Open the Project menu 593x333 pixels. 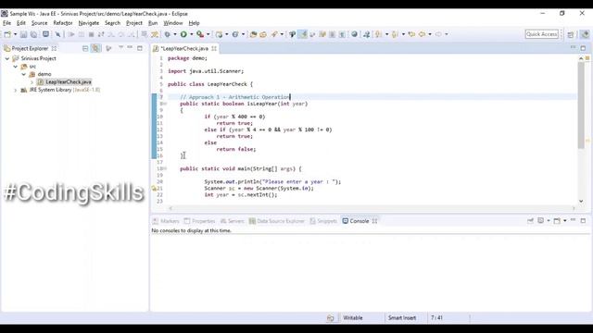(134, 23)
